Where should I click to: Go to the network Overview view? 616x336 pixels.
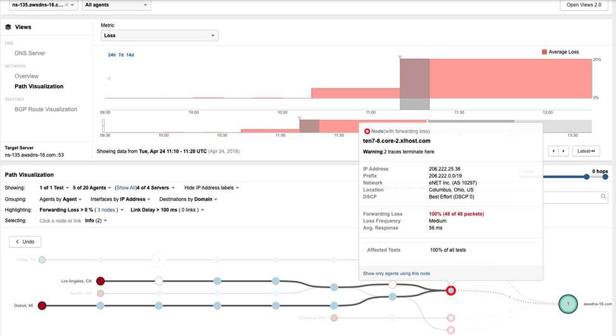(27, 76)
